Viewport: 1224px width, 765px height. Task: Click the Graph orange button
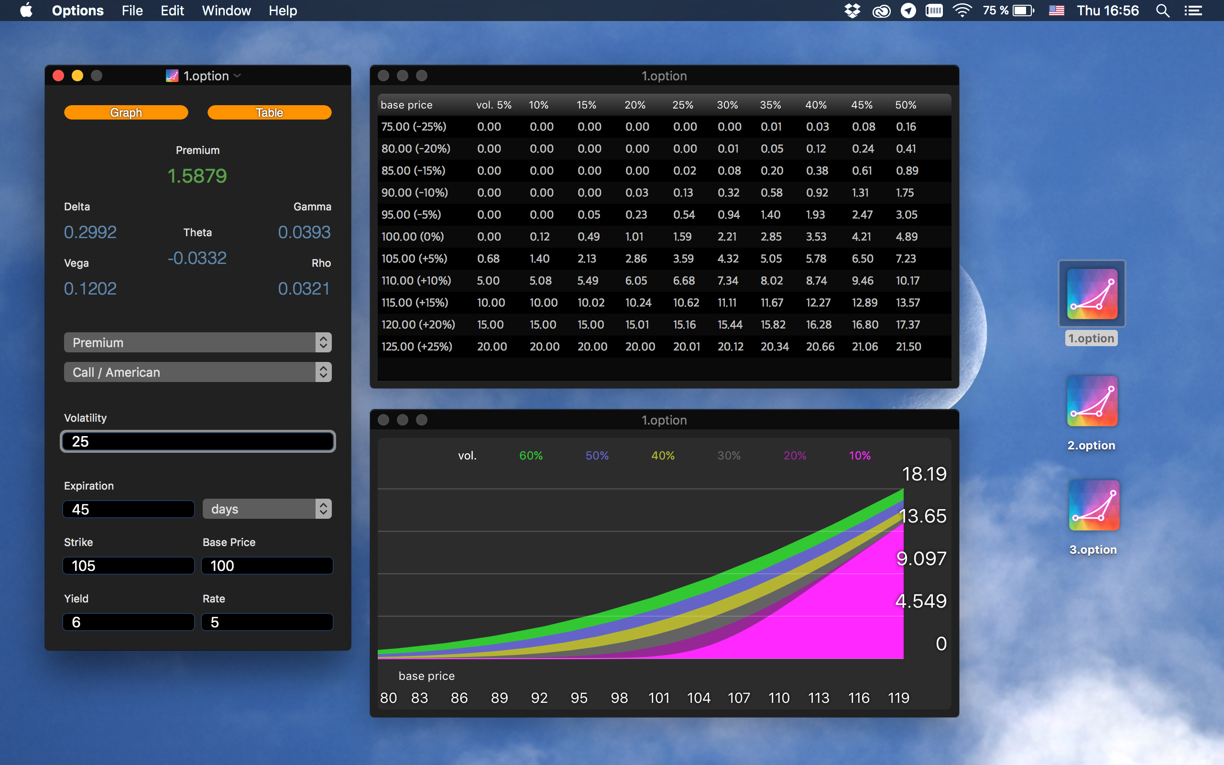point(126,112)
